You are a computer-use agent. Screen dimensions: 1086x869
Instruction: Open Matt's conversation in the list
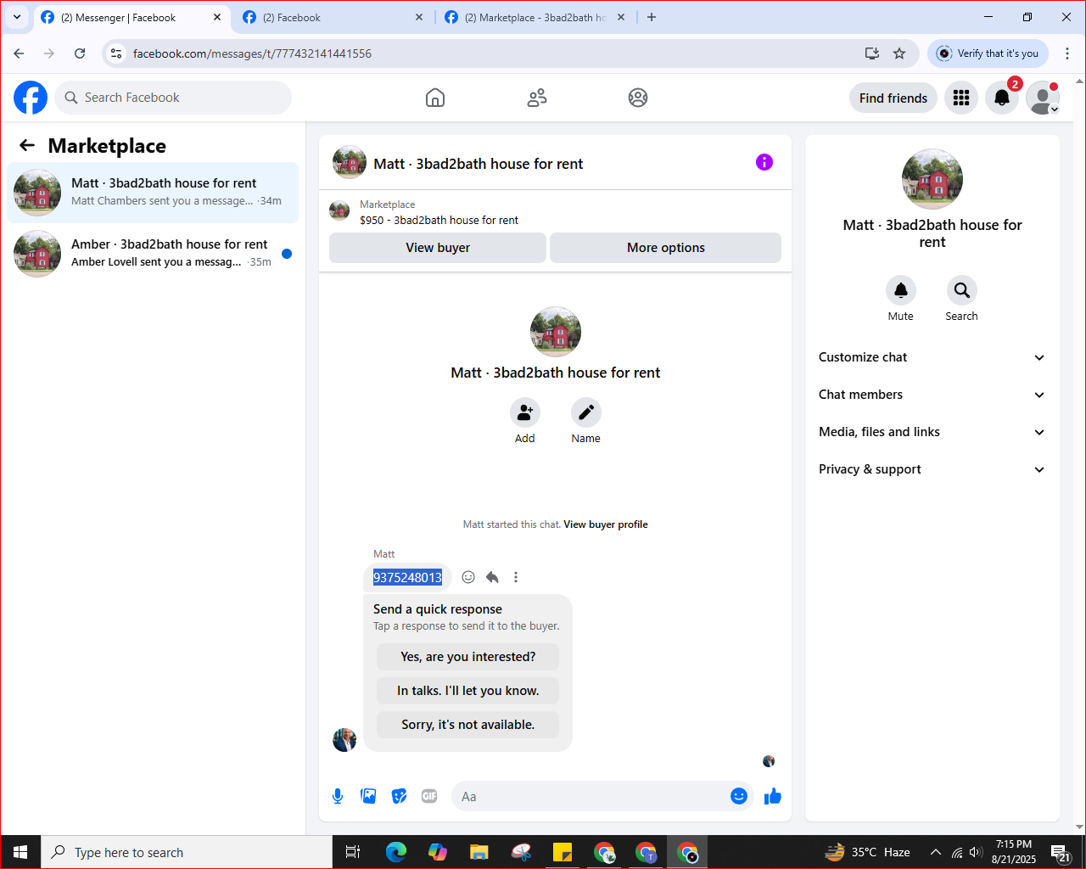153,193
